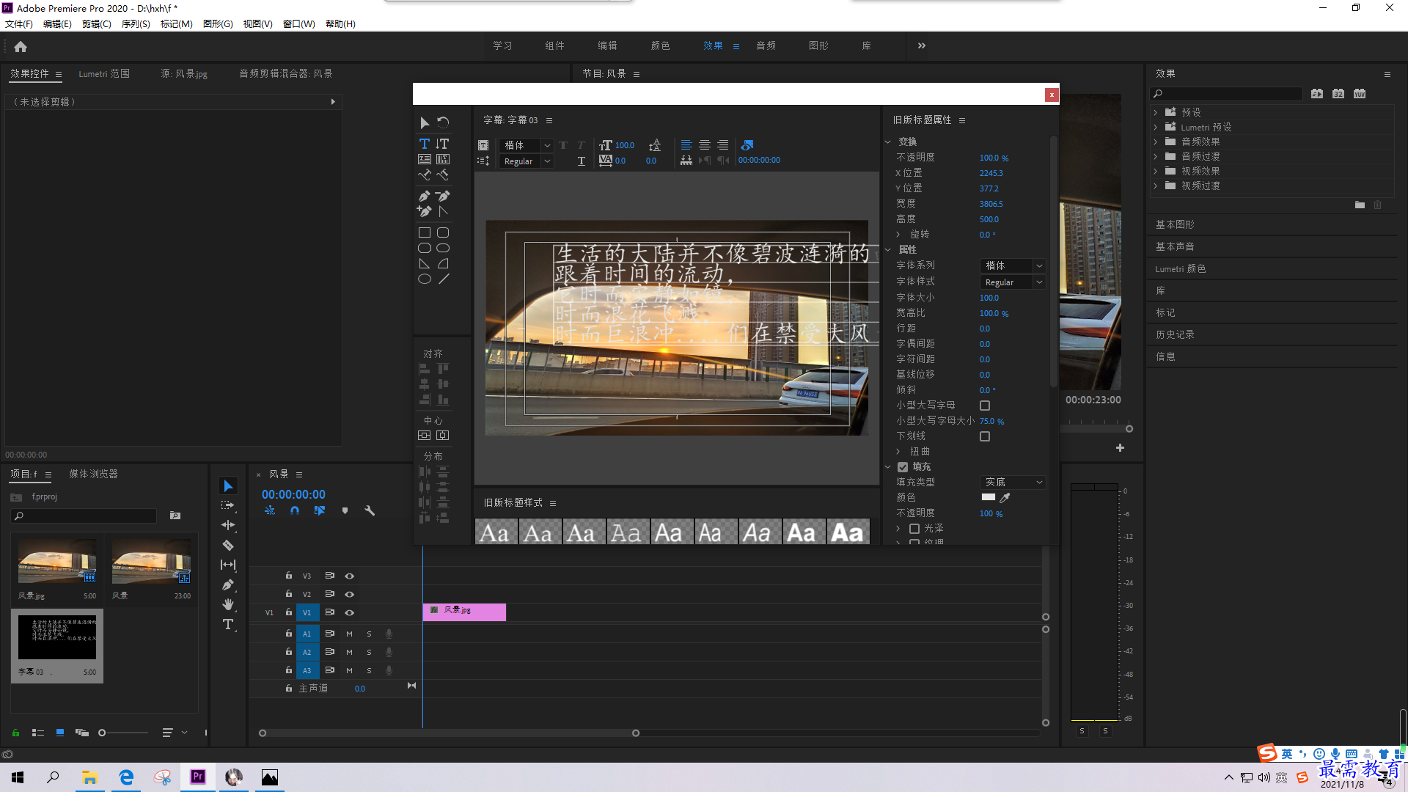Select the Rotation tool in the title toolbox
1408x792 pixels.
pos(443,122)
